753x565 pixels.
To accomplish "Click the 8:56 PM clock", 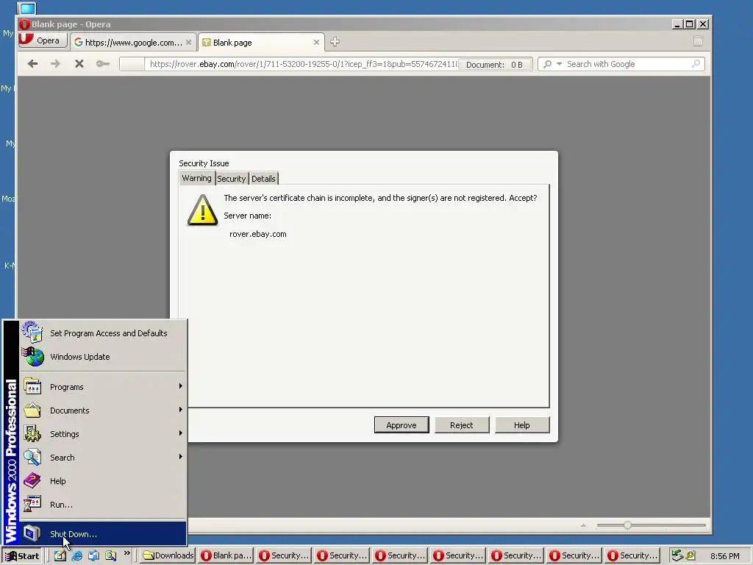I will click(x=724, y=556).
